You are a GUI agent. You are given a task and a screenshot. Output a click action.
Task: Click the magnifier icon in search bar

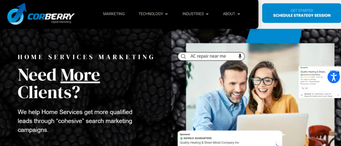tap(183, 56)
